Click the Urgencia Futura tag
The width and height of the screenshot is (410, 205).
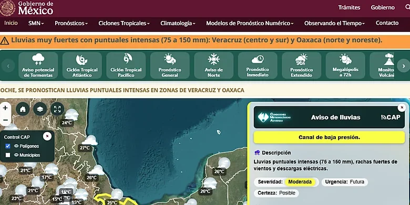pyautogui.click(x=345, y=182)
